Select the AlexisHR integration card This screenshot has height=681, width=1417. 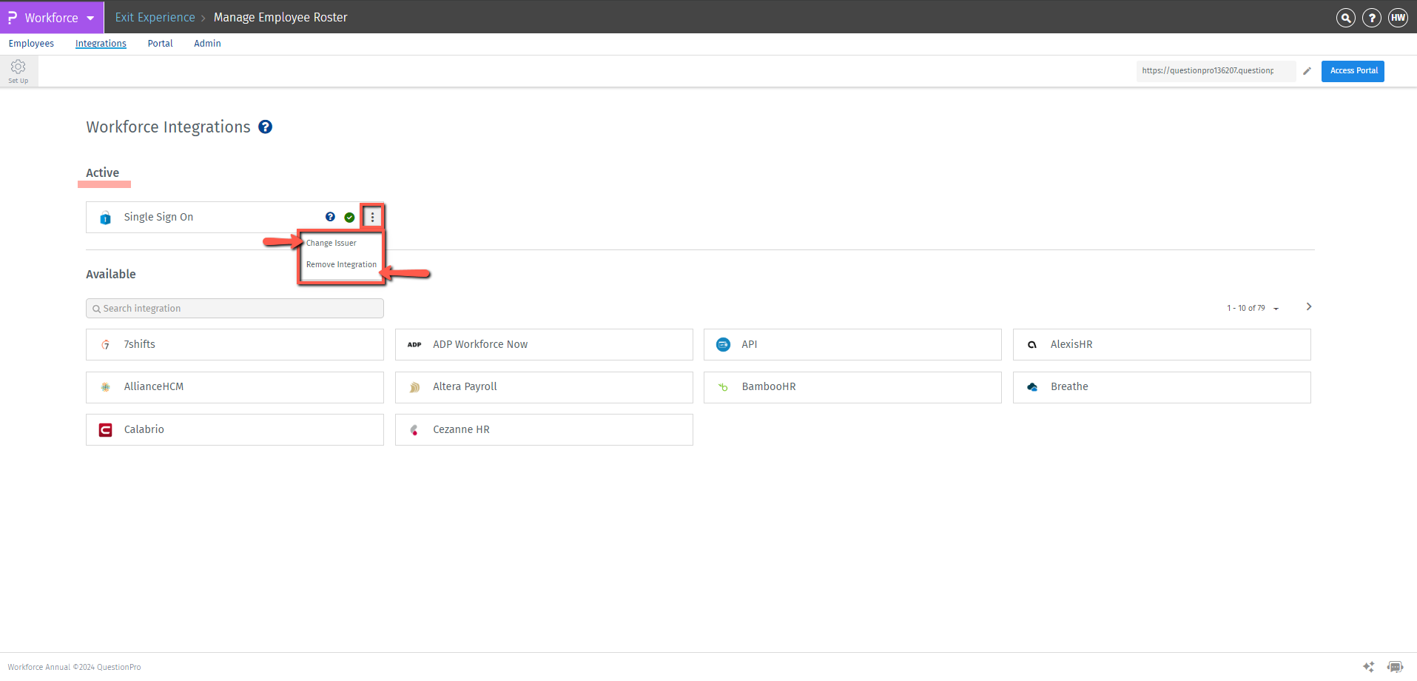pos(1162,344)
